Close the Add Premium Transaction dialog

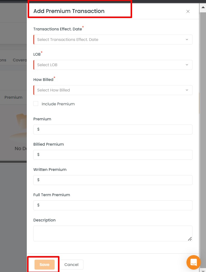click(x=188, y=11)
